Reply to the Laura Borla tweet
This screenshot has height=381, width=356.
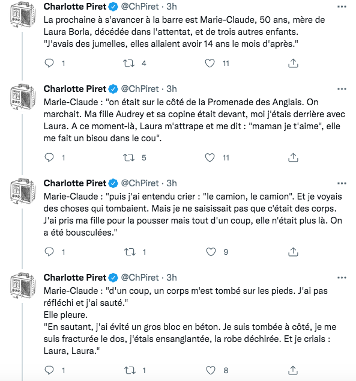coord(49,63)
